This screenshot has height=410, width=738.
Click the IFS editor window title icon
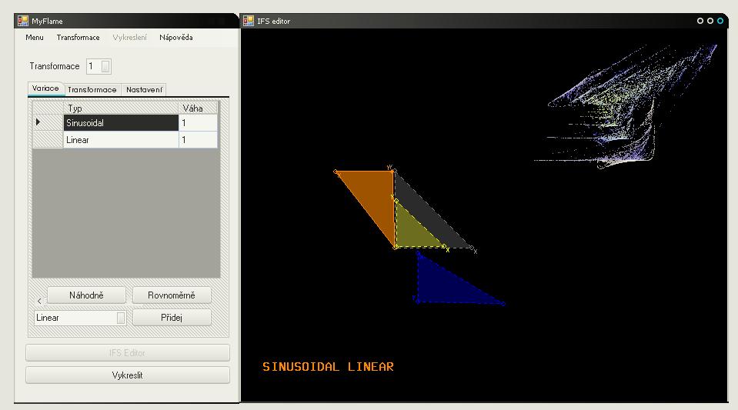click(249, 21)
